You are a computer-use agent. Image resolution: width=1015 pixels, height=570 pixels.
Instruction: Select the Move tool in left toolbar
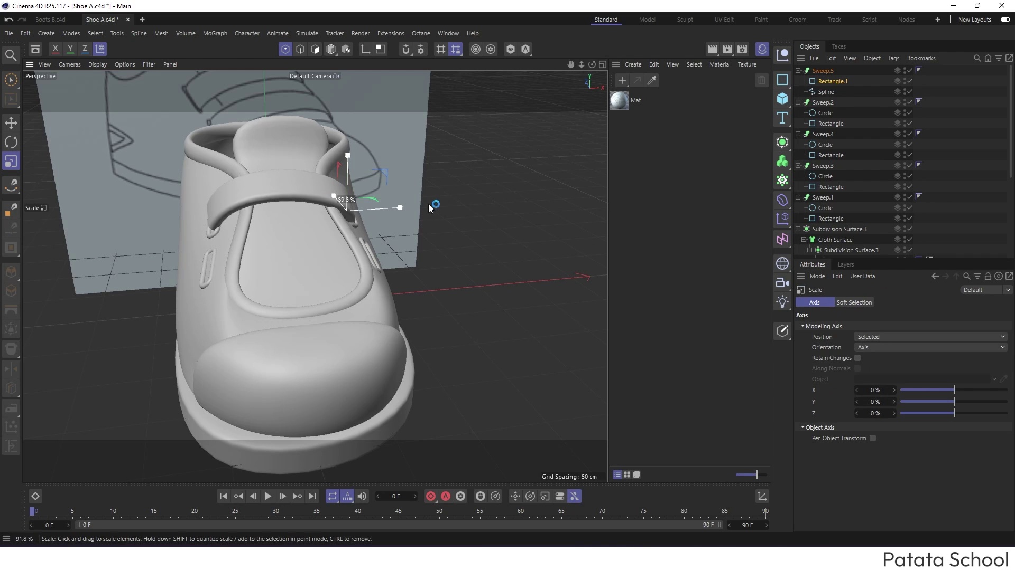(x=11, y=123)
